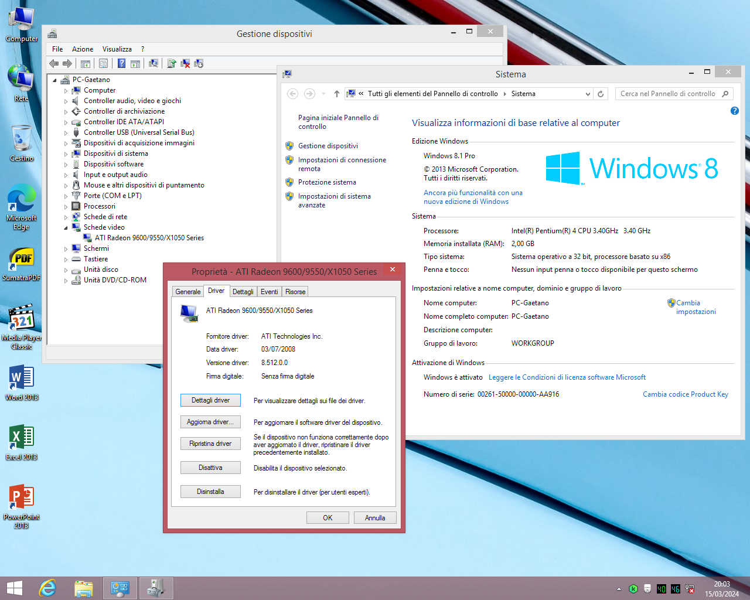Open Internet Explorer from the taskbar
The image size is (750, 600).
pyautogui.click(x=47, y=588)
